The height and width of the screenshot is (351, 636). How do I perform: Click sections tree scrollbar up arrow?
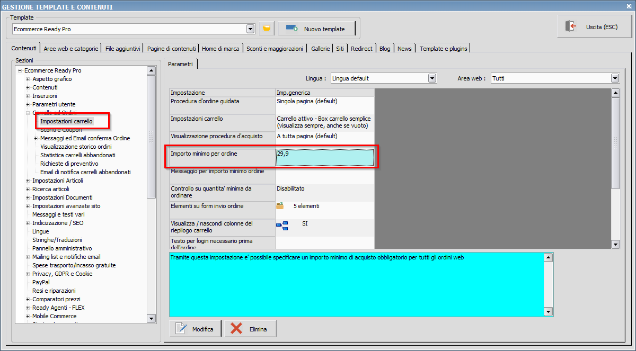point(151,70)
